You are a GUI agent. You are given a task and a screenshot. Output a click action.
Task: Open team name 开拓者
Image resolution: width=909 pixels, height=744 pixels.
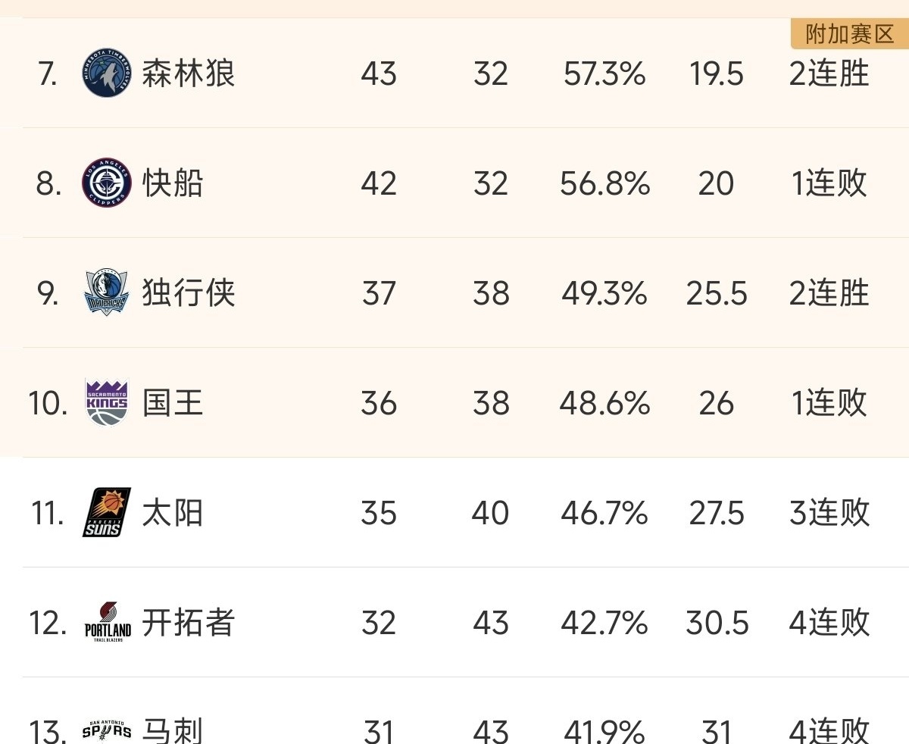(x=189, y=623)
